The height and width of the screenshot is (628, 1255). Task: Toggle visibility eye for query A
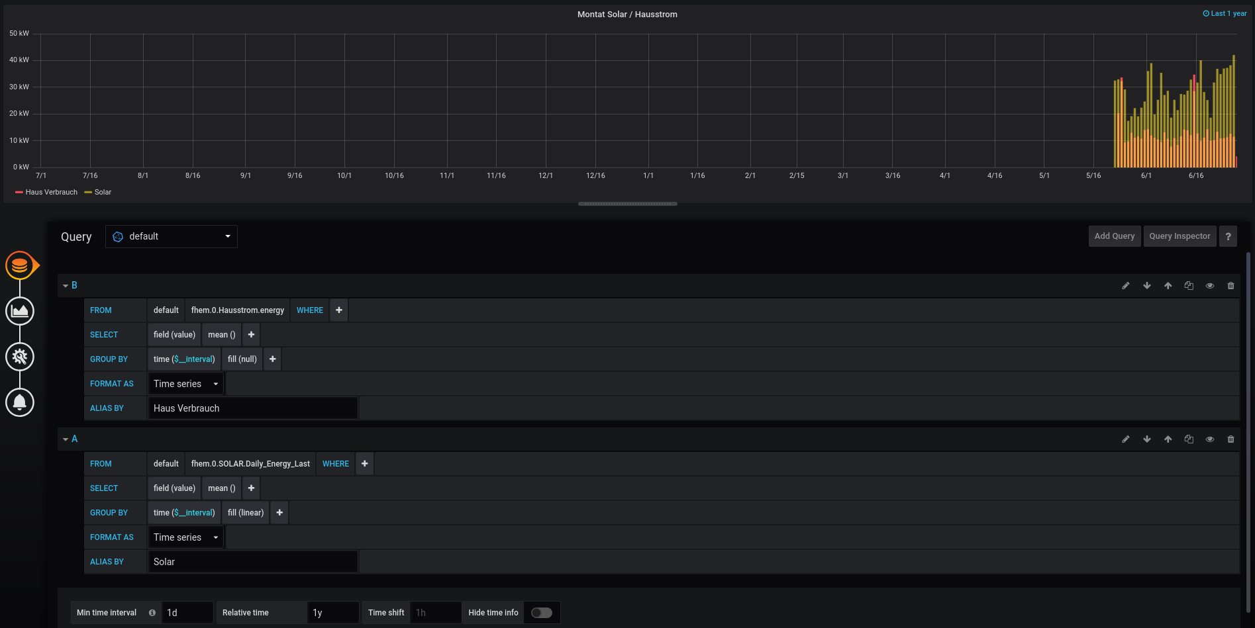(1209, 439)
